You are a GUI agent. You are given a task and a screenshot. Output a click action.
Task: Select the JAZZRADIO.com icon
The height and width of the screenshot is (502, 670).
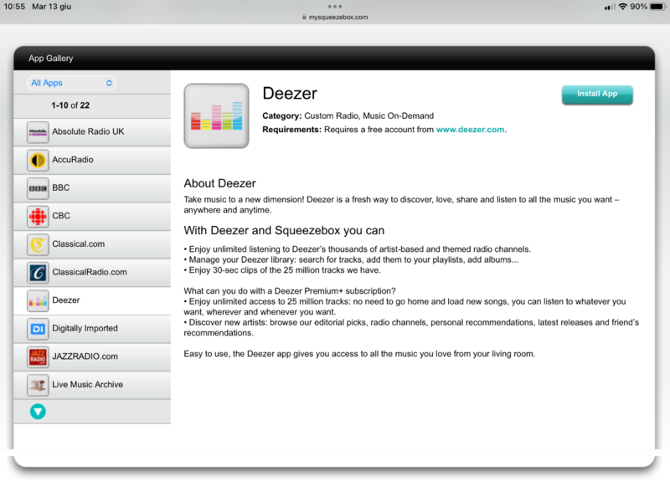(x=38, y=357)
